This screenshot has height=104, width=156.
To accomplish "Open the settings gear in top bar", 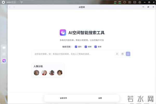I will (x=140, y=2).
